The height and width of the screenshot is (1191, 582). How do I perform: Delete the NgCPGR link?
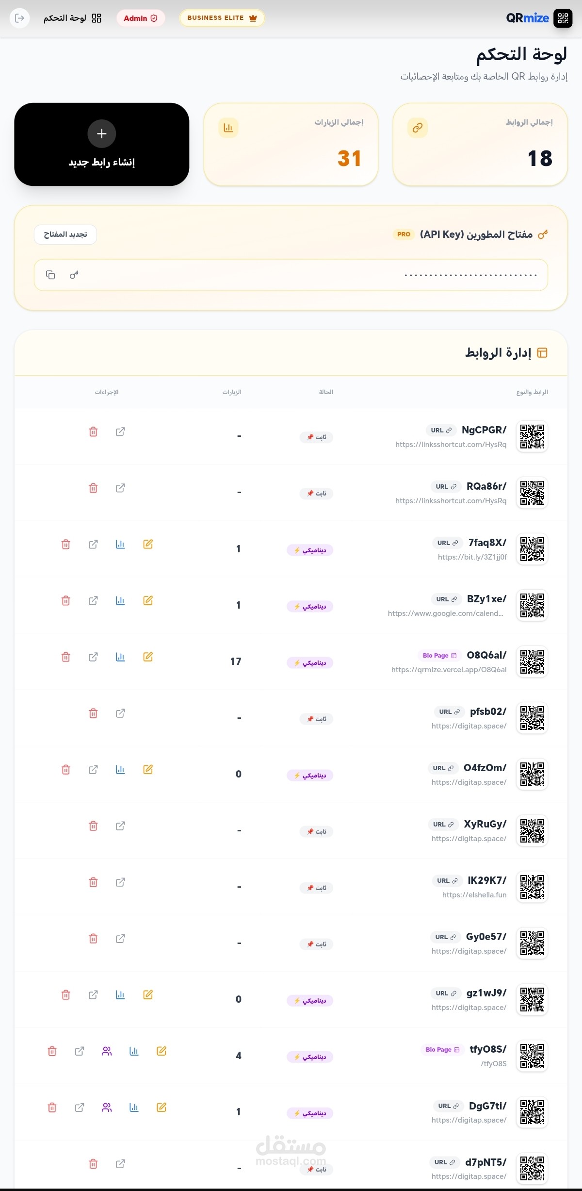93,432
